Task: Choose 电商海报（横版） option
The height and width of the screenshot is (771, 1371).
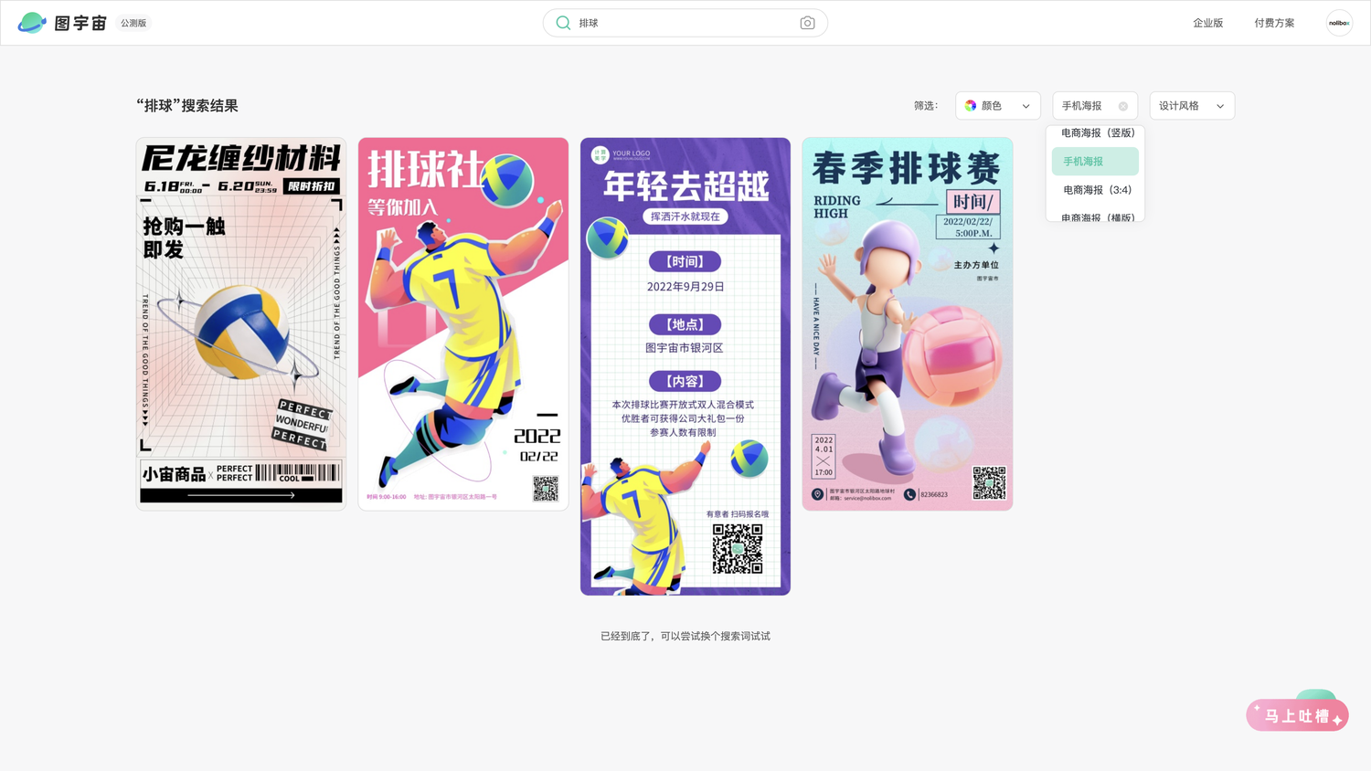Action: tap(1095, 217)
